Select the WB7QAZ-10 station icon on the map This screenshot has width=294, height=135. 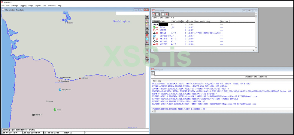60,90
